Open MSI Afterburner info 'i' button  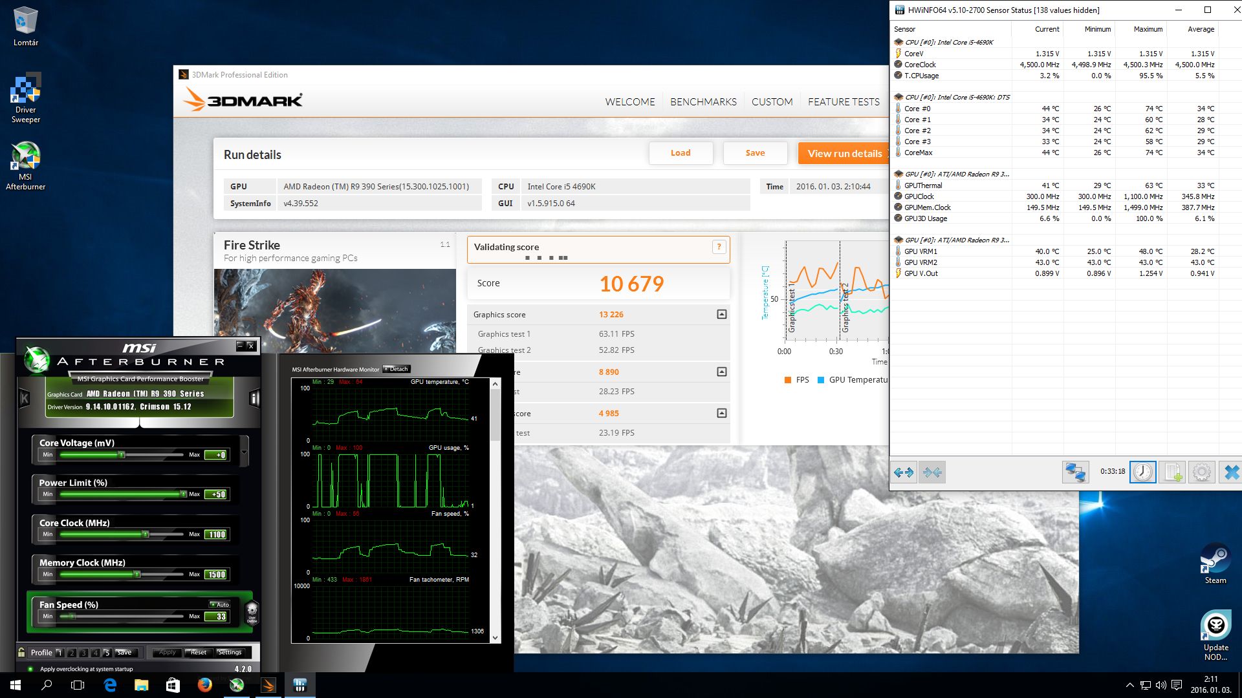pyautogui.click(x=254, y=398)
